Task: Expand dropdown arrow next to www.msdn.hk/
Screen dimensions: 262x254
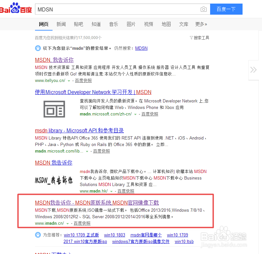Action: tap(112, 192)
